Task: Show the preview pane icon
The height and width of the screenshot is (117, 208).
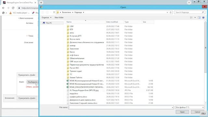Action: click(199, 18)
